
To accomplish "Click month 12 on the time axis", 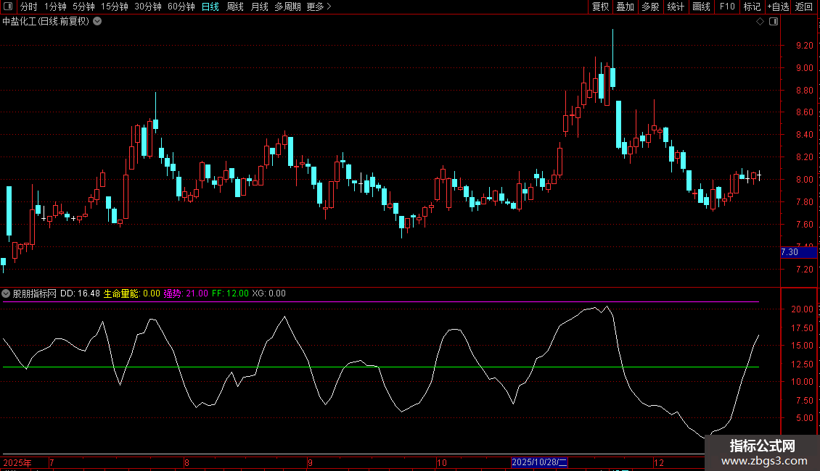I will [x=658, y=462].
